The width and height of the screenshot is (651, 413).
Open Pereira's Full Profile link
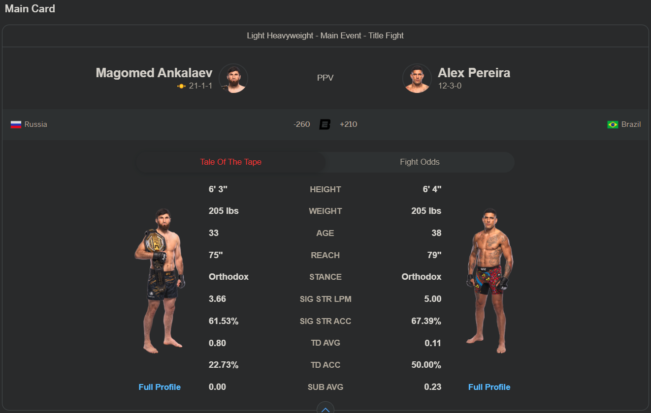tap(489, 387)
